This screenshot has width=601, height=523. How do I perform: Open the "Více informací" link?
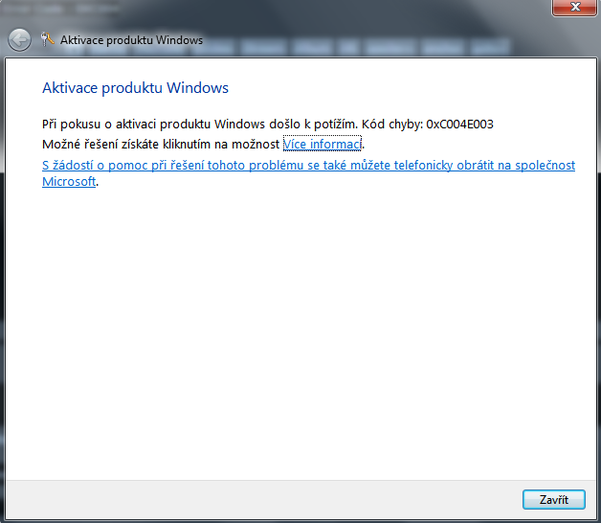[322, 144]
